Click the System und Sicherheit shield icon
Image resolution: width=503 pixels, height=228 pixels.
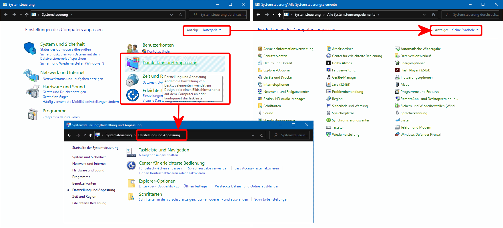click(x=30, y=49)
